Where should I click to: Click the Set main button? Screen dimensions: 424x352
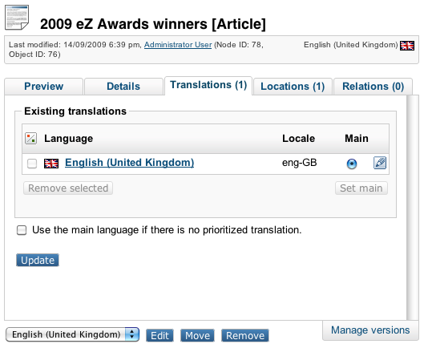361,188
